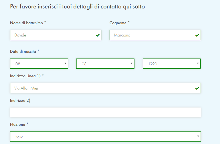This screenshot has width=220, height=144.
Task: Click the arrow of the 1990 year dropdown
Action: click(x=198, y=63)
